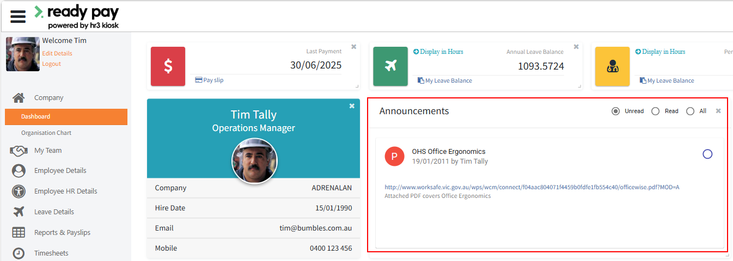Select the Unread announcements radio button
Screen dimensions: 733x261
[x=616, y=111]
